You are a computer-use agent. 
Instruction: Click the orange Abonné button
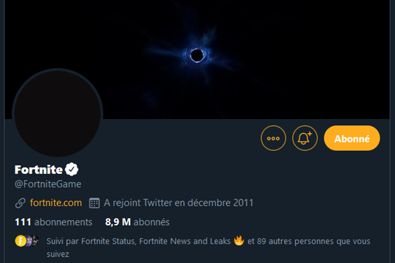[x=352, y=138]
